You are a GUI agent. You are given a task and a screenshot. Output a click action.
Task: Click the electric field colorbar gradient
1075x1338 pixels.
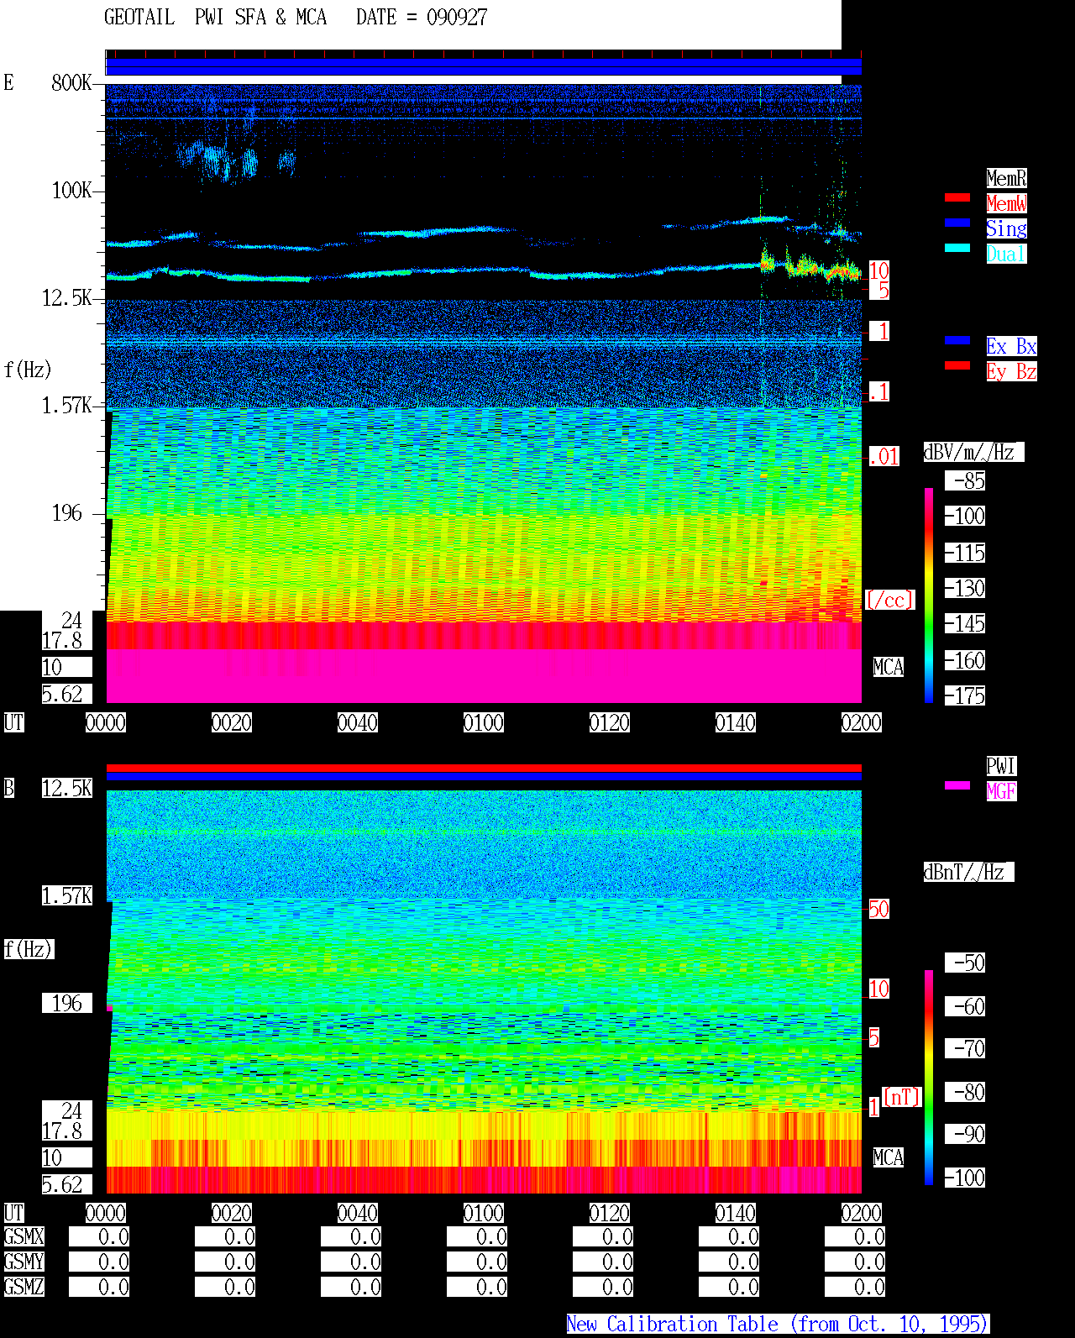tap(929, 595)
